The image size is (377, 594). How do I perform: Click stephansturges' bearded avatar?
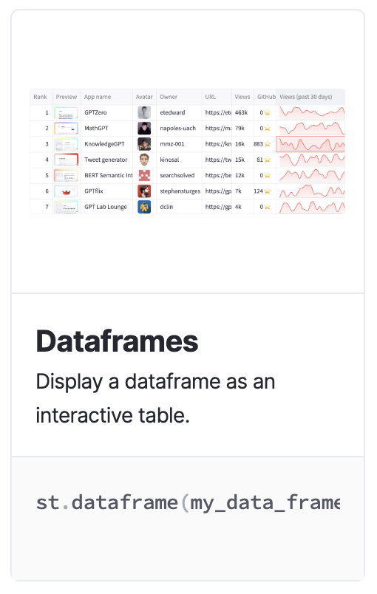[x=144, y=191]
